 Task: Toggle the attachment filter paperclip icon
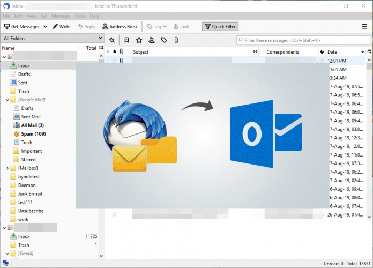pyautogui.click(x=176, y=40)
